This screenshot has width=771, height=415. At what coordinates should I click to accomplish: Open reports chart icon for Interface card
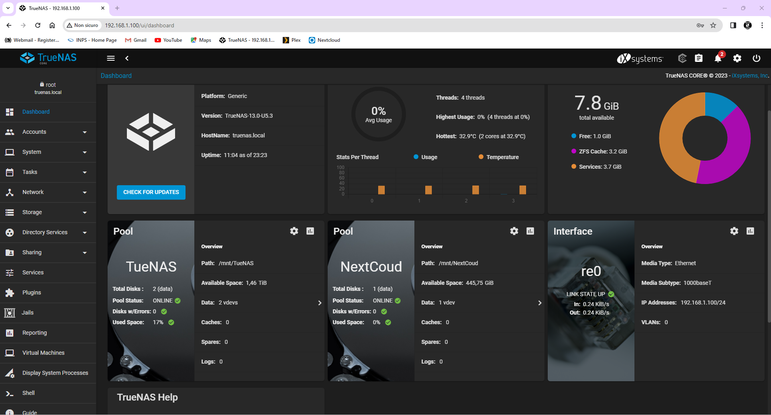tap(751, 231)
